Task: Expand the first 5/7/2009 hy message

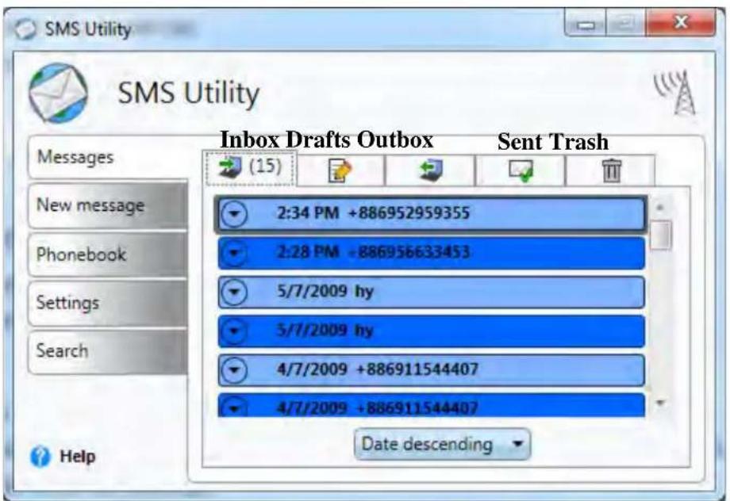Action: coord(234,292)
